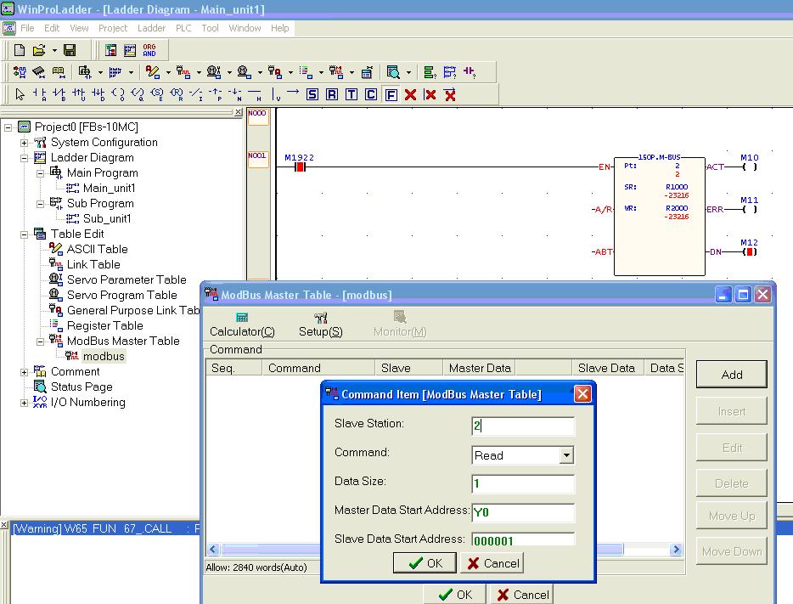Click left arrow of command list scrollbar
Image resolution: width=793 pixels, height=604 pixels.
click(213, 550)
